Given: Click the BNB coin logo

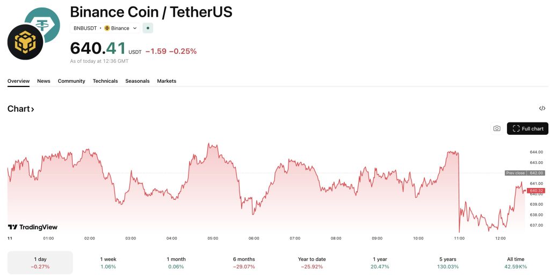Looking at the screenshot, I should [x=25, y=42].
